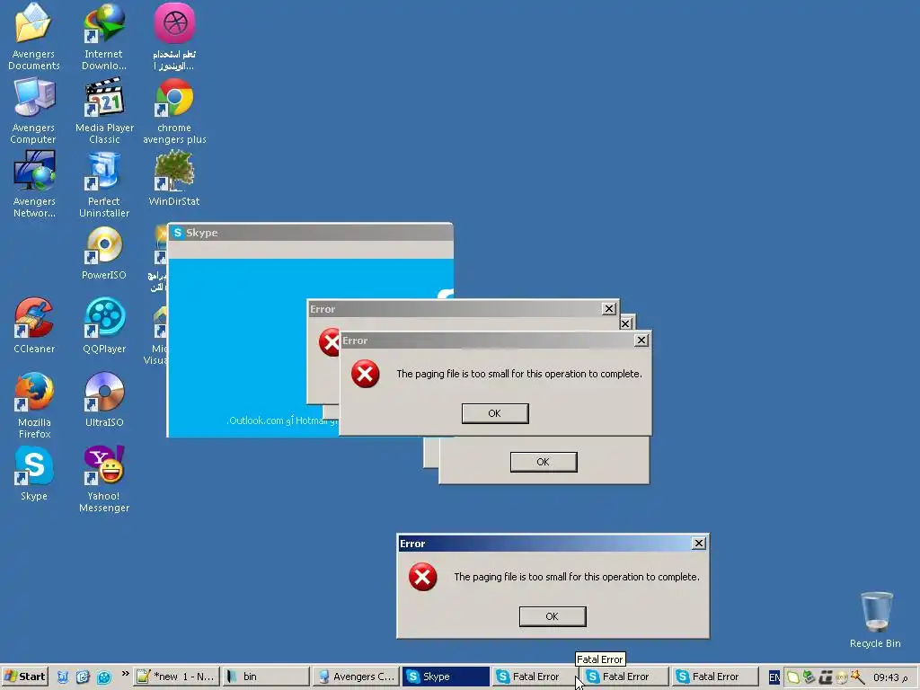
Task: Select the chrome avengers plus shortcut
Action: 174,111
